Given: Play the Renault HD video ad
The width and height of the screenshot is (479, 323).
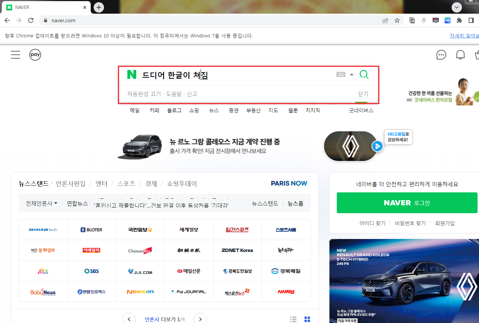Looking at the screenshot, I should tap(377, 146).
